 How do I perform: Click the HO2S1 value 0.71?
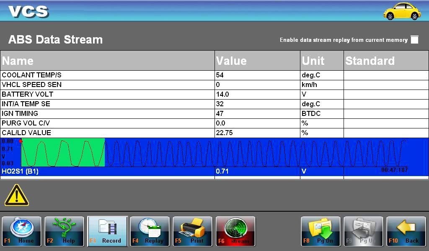[222, 171]
